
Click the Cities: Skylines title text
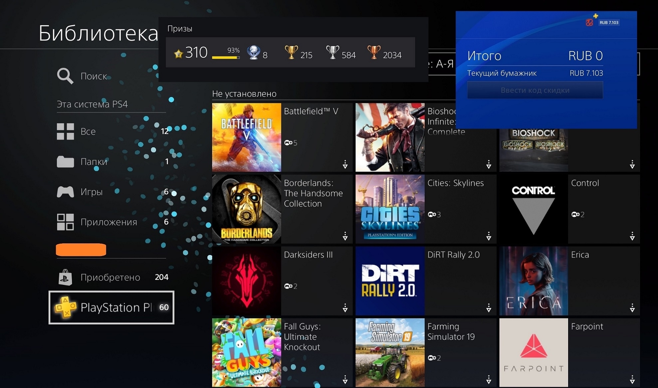(x=455, y=183)
